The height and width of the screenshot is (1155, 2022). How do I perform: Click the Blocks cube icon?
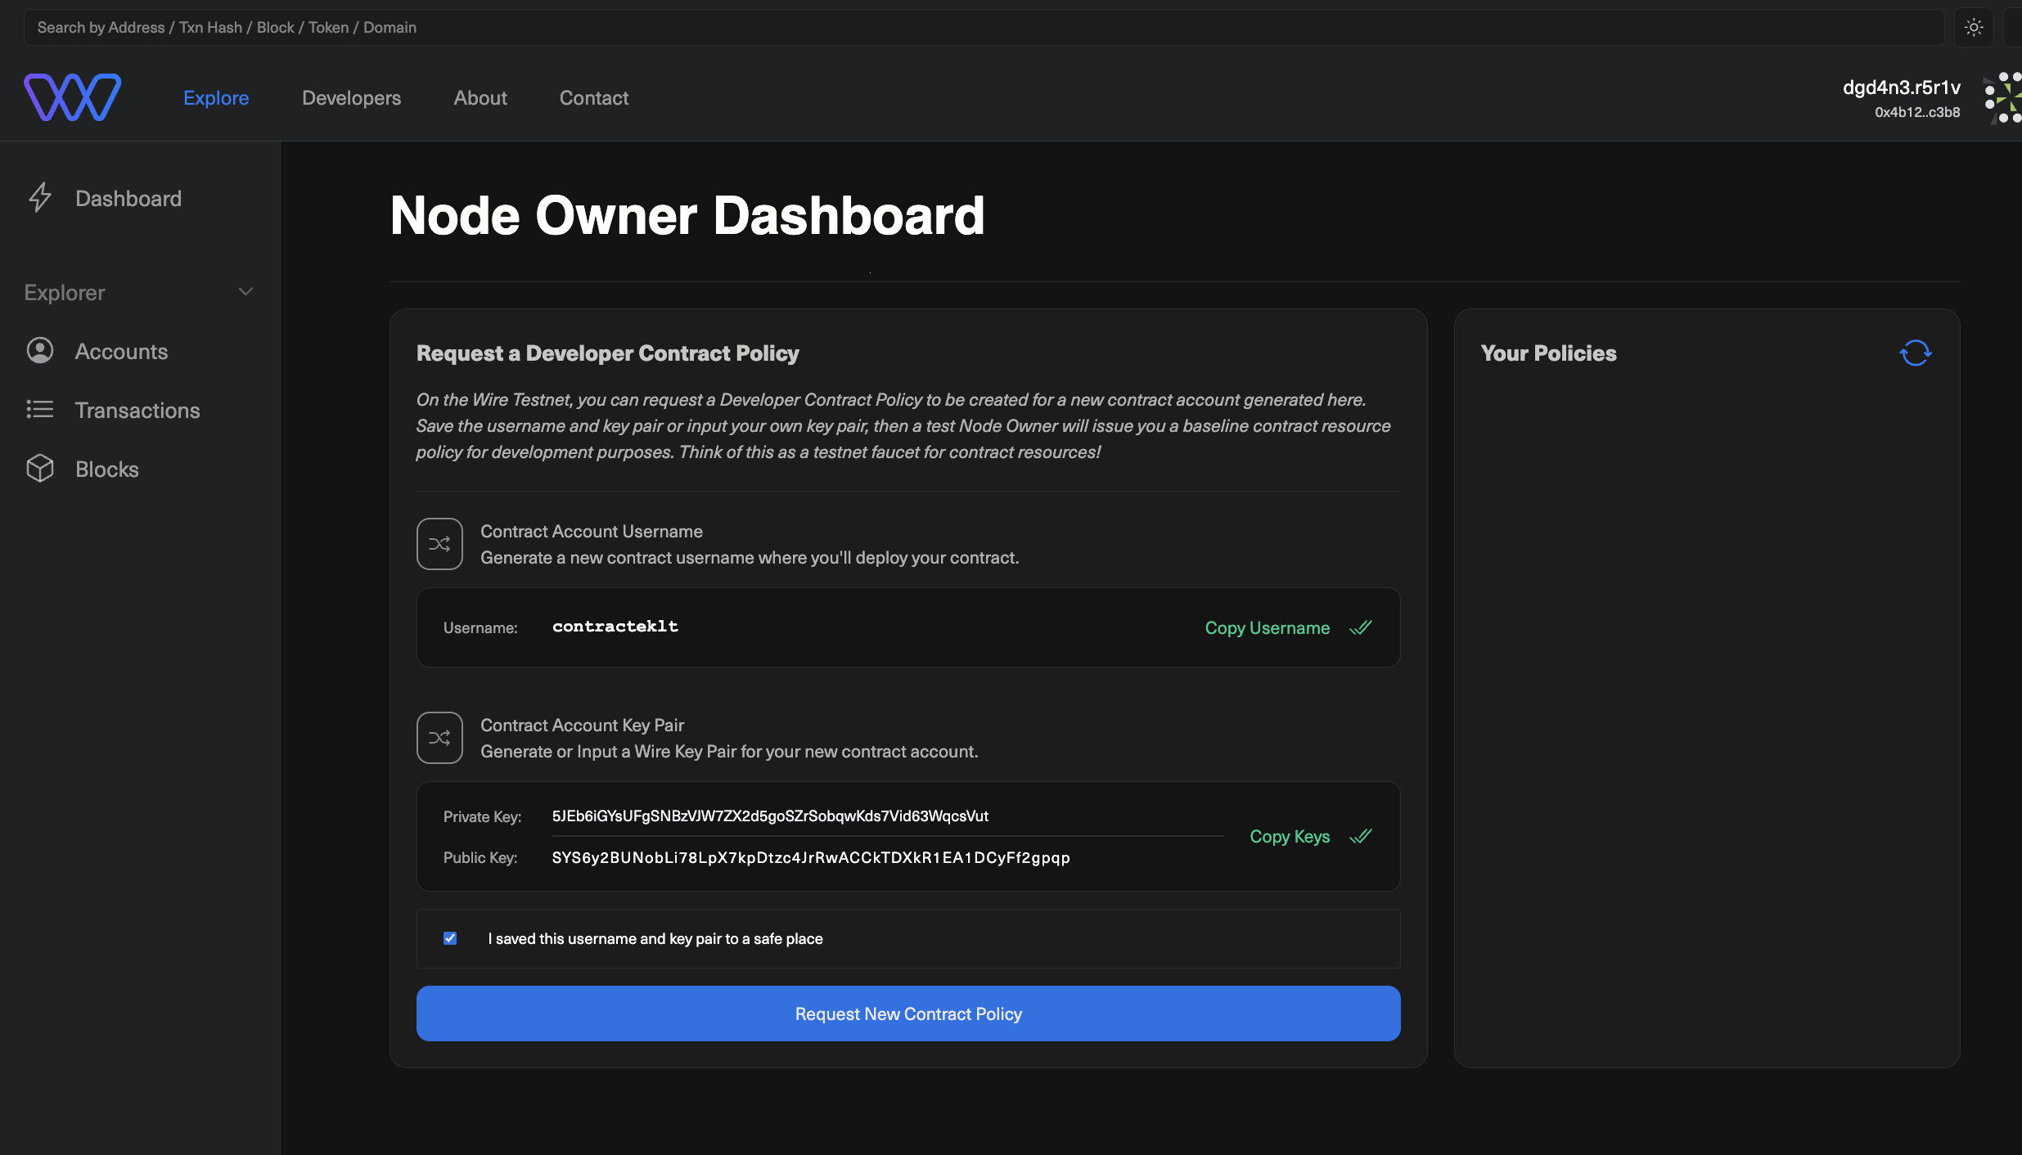click(x=39, y=469)
